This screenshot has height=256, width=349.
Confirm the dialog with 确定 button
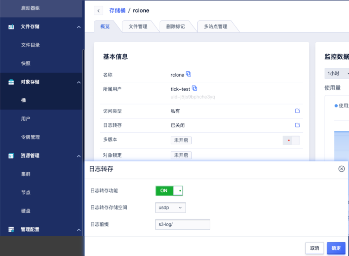click(336, 248)
